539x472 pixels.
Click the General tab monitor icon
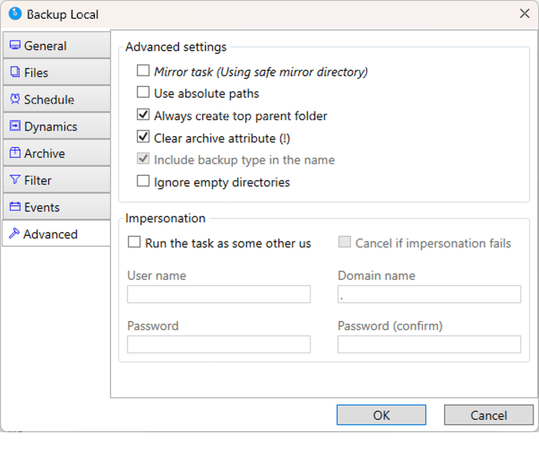tap(15, 45)
